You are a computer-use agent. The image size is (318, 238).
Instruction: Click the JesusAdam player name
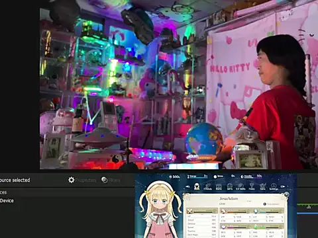229,198
